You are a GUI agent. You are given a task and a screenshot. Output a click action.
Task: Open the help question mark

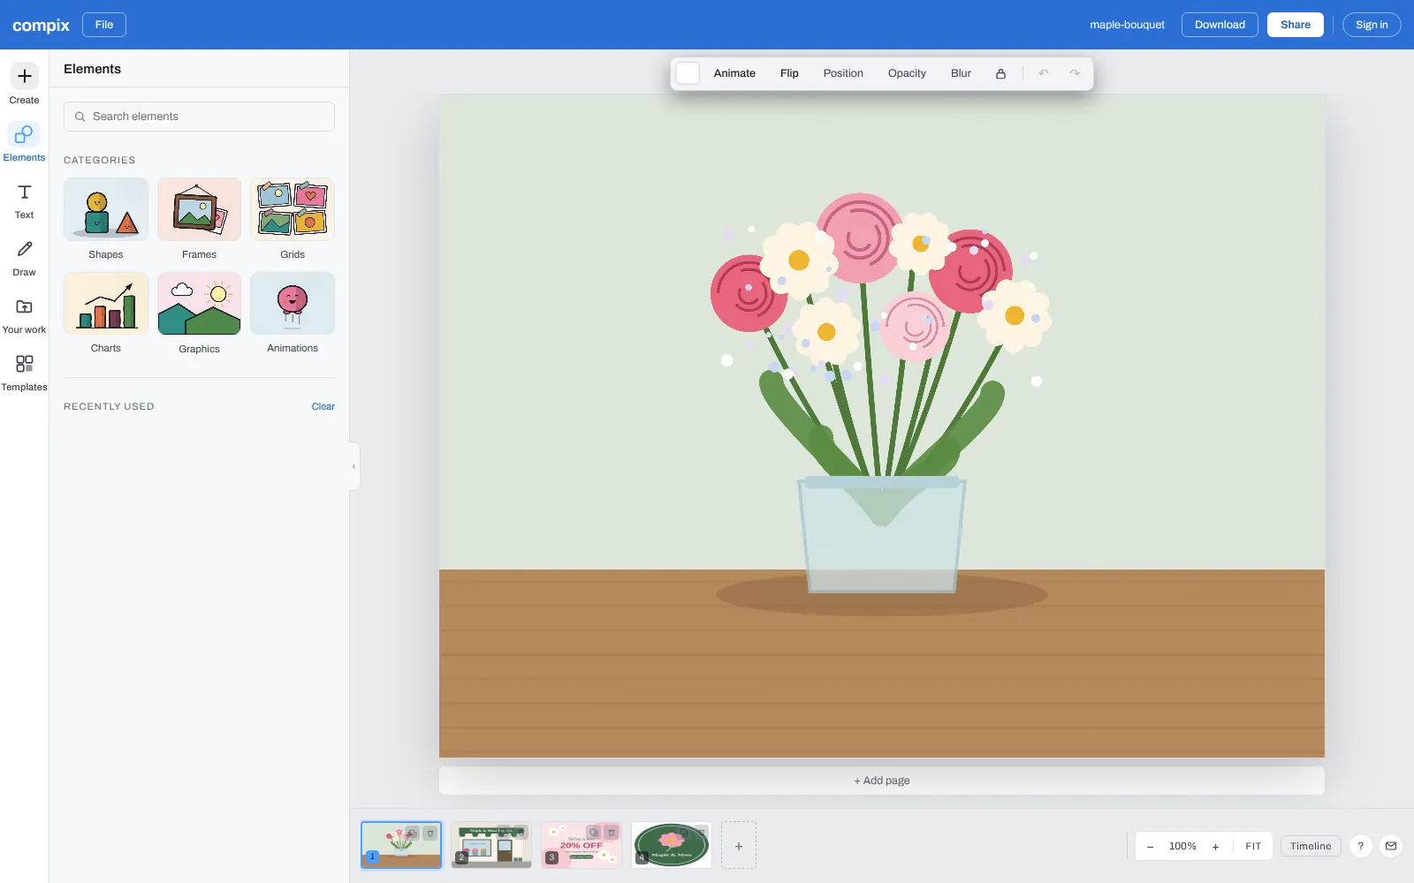[1361, 846]
